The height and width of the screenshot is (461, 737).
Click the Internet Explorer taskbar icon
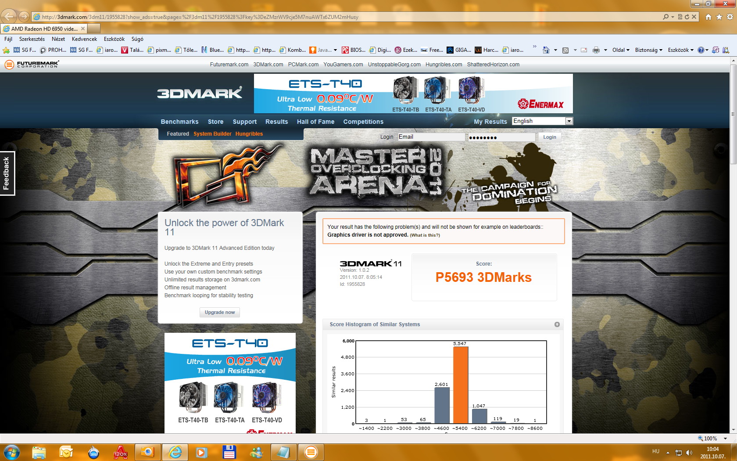pyautogui.click(x=175, y=452)
